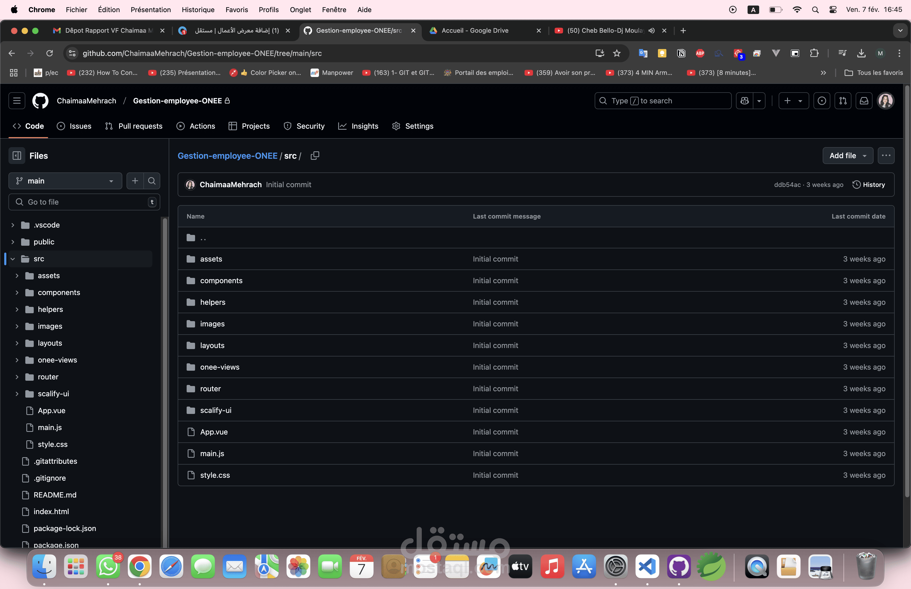Open App.vue in the file list
The height and width of the screenshot is (589, 911).
click(214, 432)
